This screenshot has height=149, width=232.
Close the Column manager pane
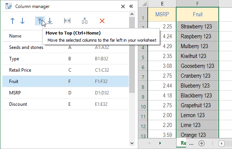point(123,6)
